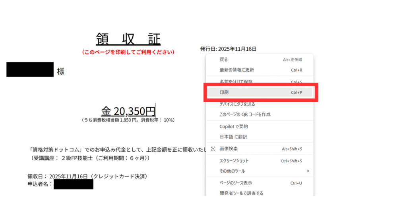This screenshot has height=213, width=407.
Task: Click the 領収日 credit card payment line
Action: tap(90, 176)
